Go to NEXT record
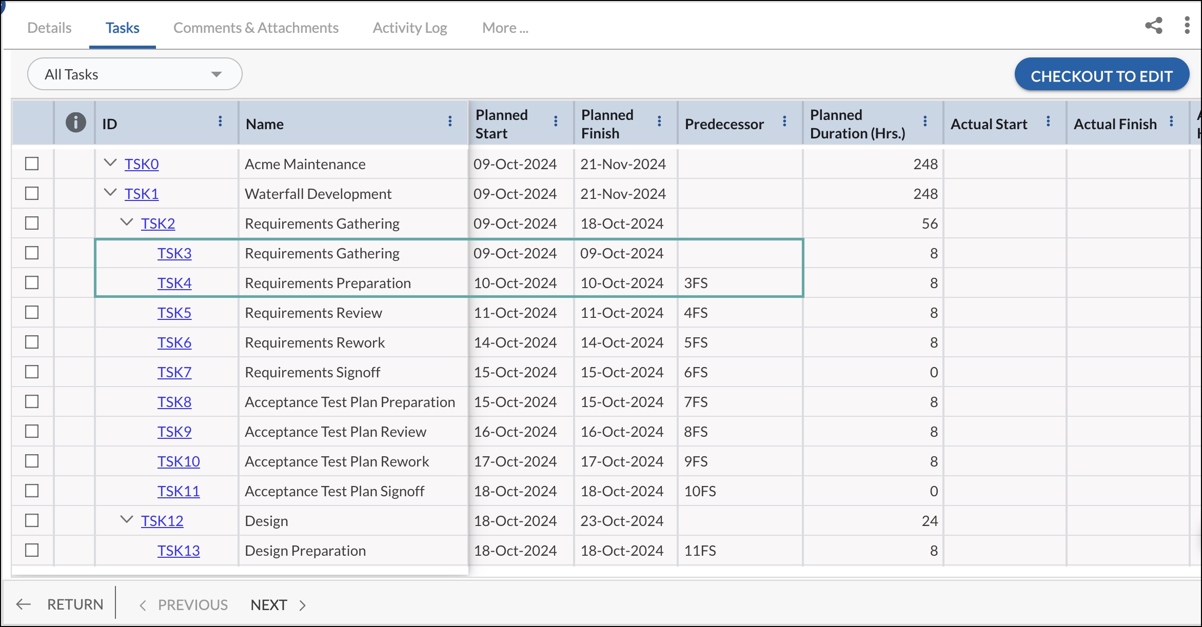The height and width of the screenshot is (627, 1202). [278, 605]
